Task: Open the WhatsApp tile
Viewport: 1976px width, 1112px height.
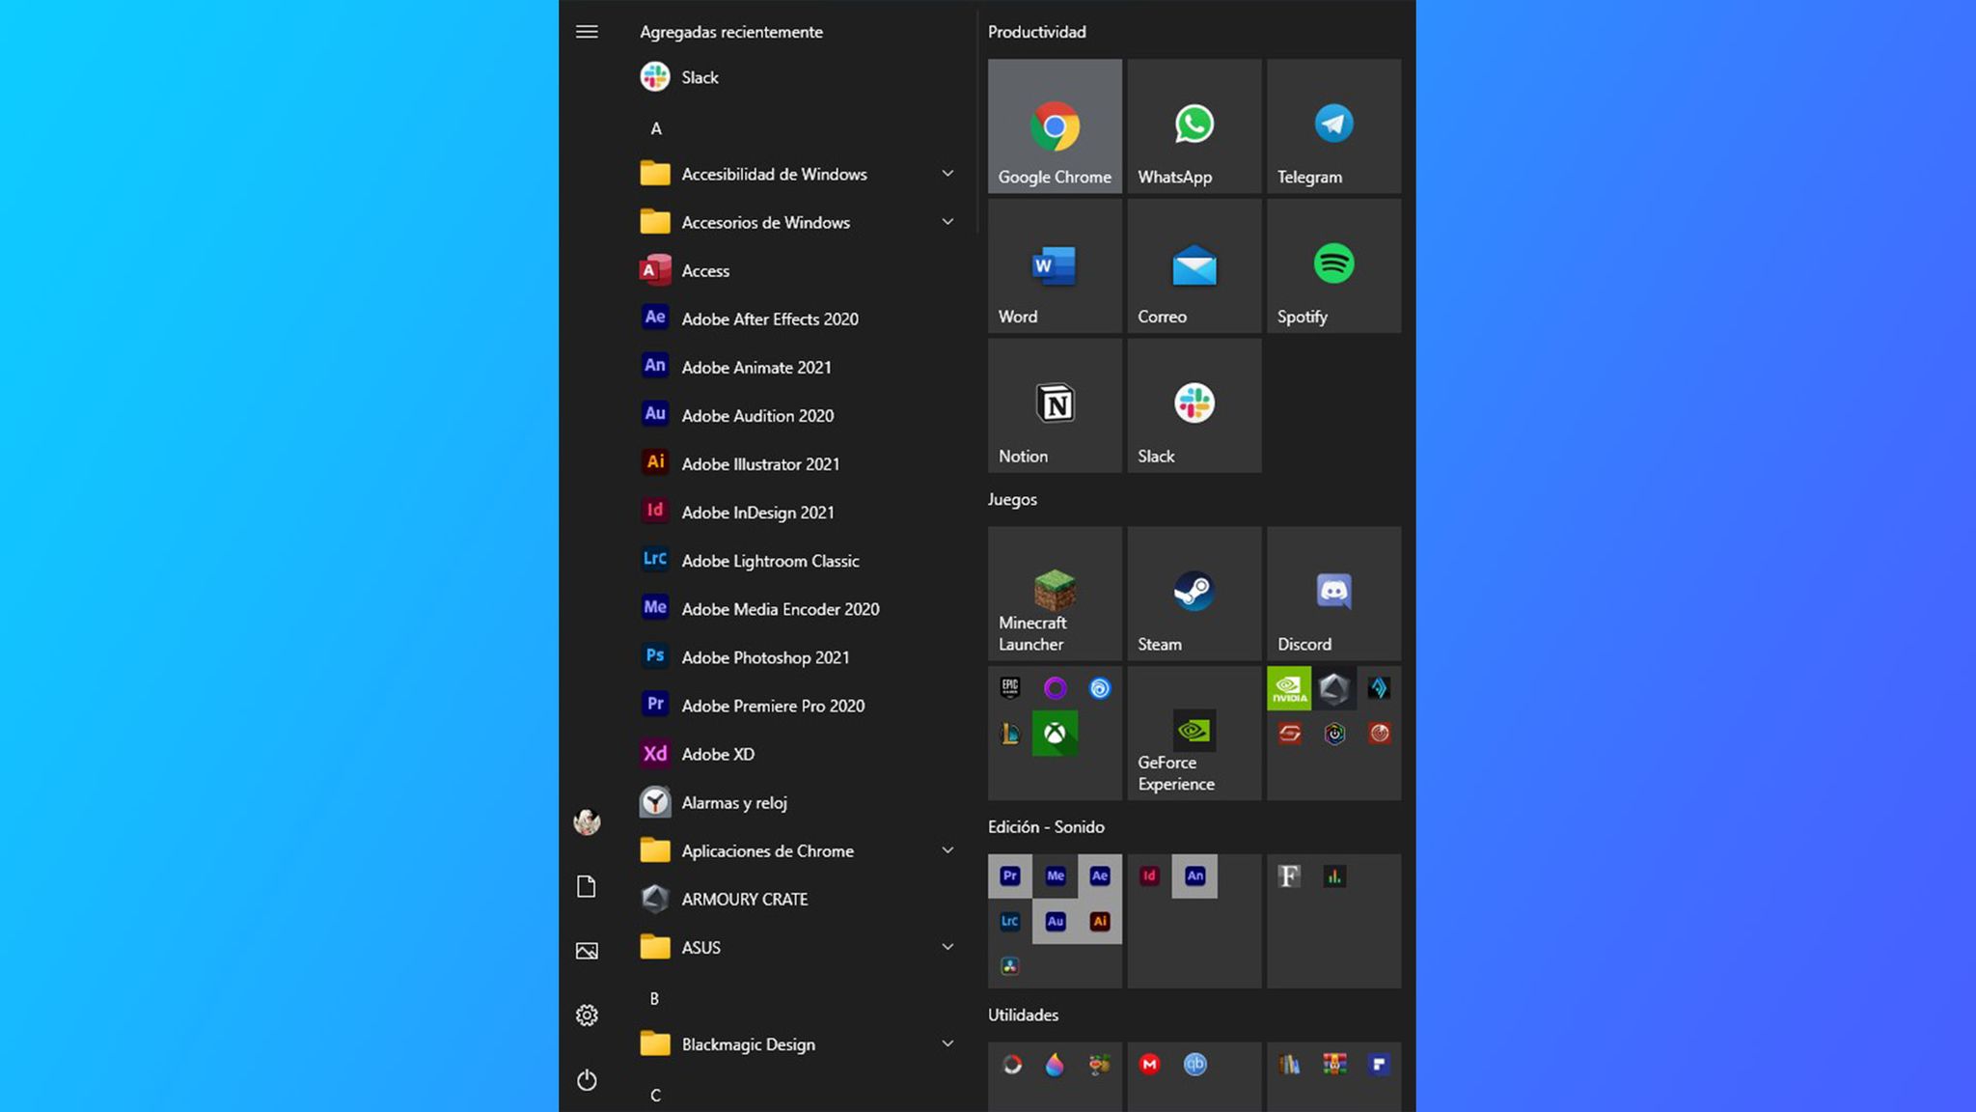Action: pos(1194,125)
